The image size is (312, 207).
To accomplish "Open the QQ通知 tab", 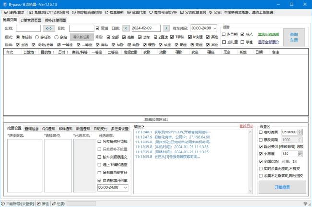I will click(x=48, y=129).
